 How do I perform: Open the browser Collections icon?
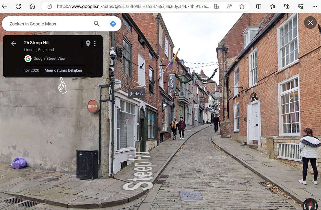point(286,7)
